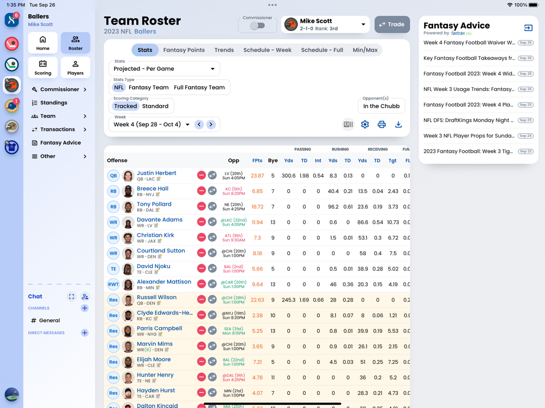Open roster display settings gear
This screenshot has width=545, height=408.
tap(365, 124)
